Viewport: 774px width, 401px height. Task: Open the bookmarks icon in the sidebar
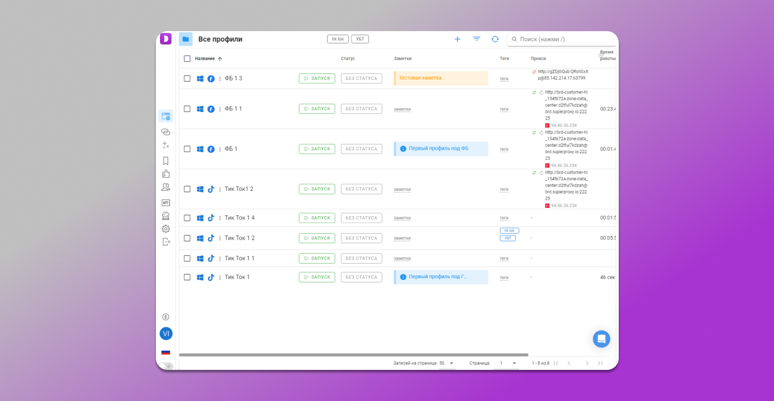click(166, 160)
